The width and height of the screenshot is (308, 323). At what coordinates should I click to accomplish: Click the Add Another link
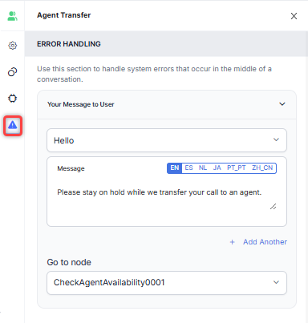point(265,242)
